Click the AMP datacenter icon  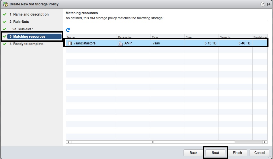121,43
